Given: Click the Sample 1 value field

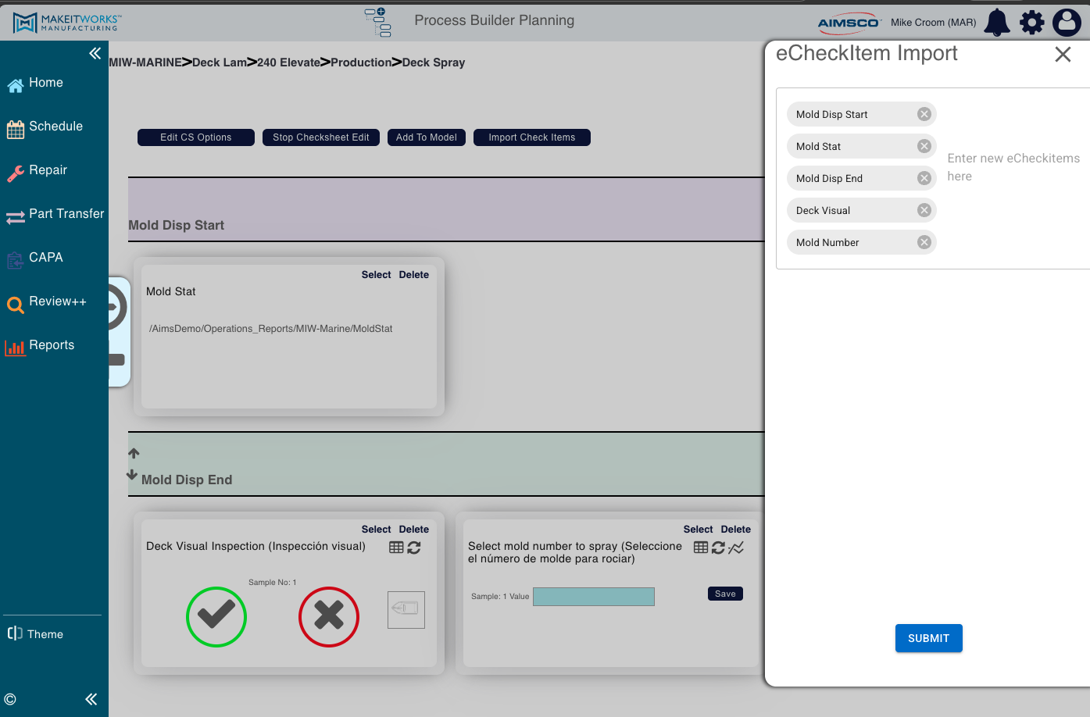Looking at the screenshot, I should tap(594, 597).
